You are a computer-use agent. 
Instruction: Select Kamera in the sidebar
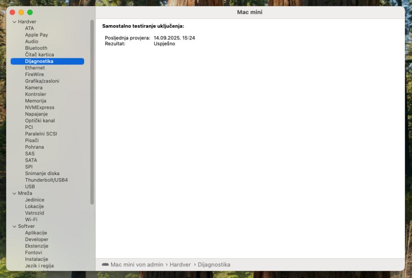[34, 87]
